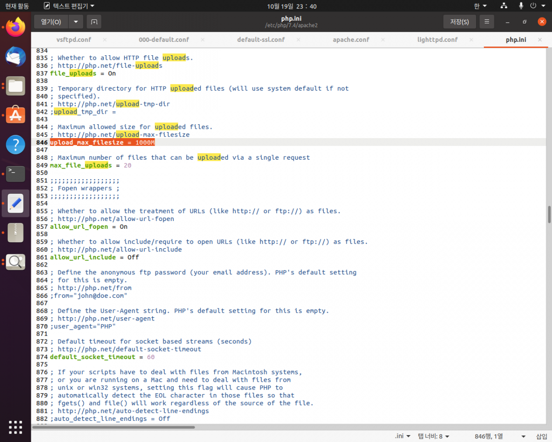Click the network status icon
This screenshot has width=552, height=442.
pos(504,6)
